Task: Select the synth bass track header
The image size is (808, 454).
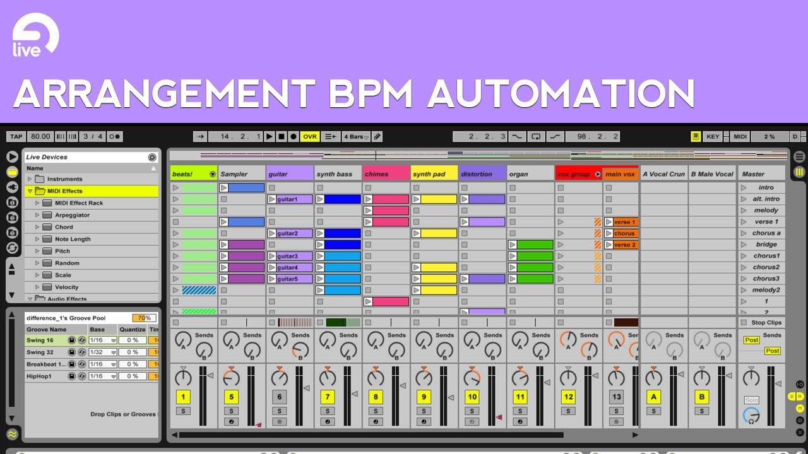Action: (x=338, y=174)
